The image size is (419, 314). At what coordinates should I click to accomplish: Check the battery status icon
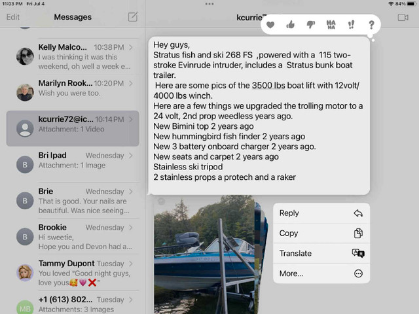pos(412,4)
